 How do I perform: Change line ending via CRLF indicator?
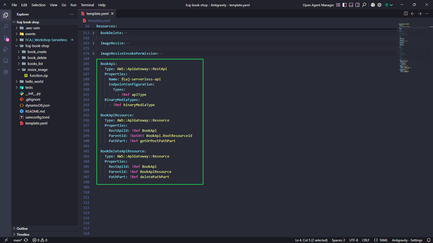point(366,240)
